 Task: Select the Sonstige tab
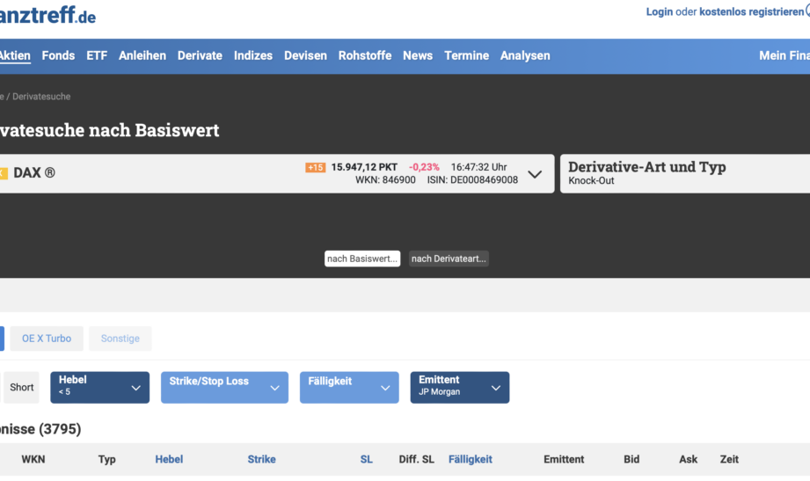click(120, 339)
